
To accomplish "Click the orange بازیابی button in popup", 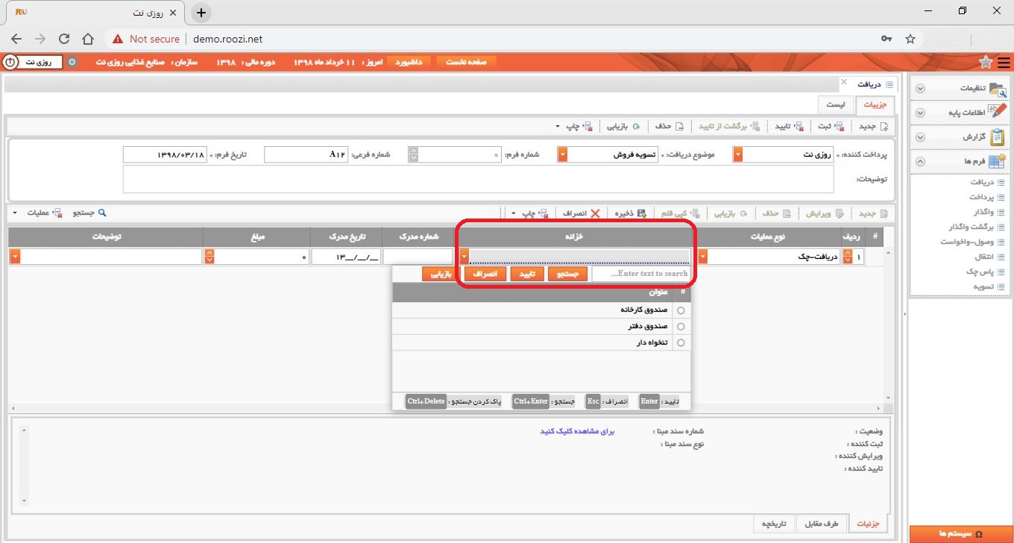I will coord(441,274).
